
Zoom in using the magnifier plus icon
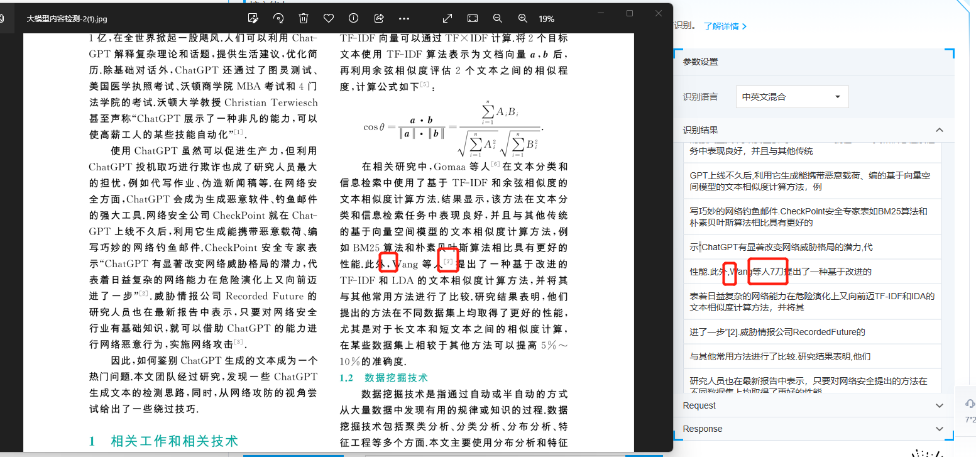click(x=523, y=18)
